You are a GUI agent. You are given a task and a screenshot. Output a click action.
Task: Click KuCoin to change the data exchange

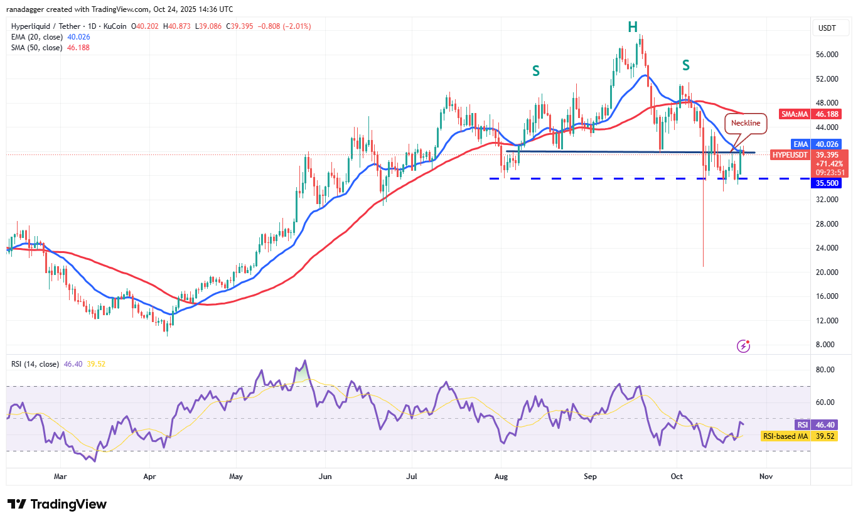click(x=115, y=26)
